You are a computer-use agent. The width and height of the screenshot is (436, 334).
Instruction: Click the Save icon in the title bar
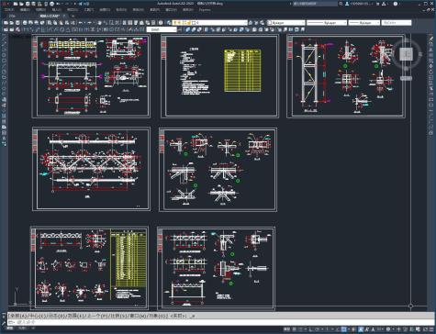tap(28, 4)
